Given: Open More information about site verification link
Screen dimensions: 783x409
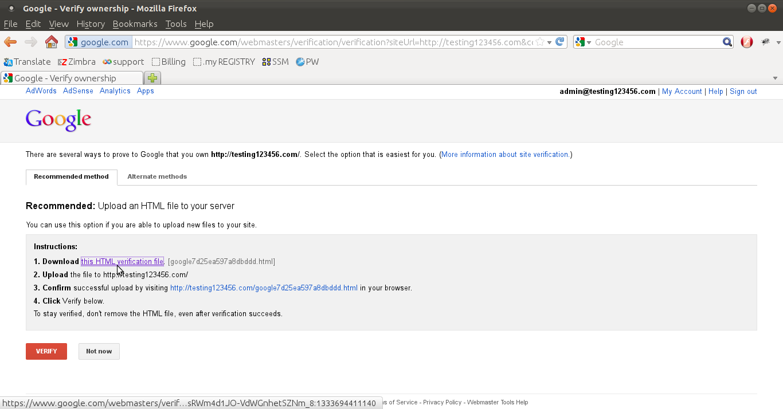Looking at the screenshot, I should point(505,155).
